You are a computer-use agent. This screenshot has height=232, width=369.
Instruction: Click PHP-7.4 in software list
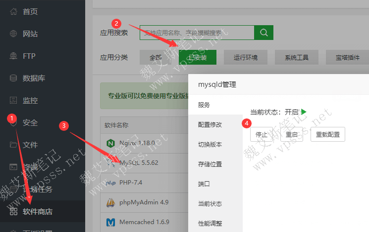point(131,182)
